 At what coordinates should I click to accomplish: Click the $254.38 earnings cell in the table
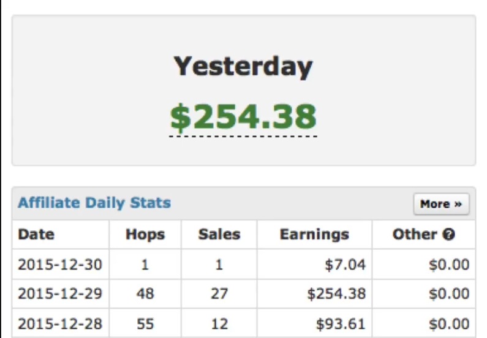click(336, 294)
